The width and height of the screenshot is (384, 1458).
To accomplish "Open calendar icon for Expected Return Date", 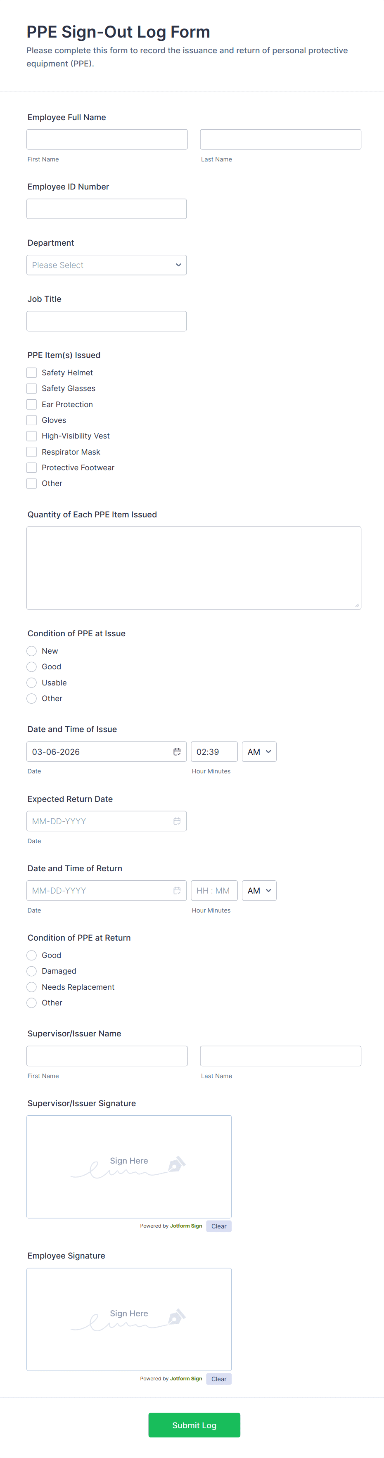I will point(177,821).
